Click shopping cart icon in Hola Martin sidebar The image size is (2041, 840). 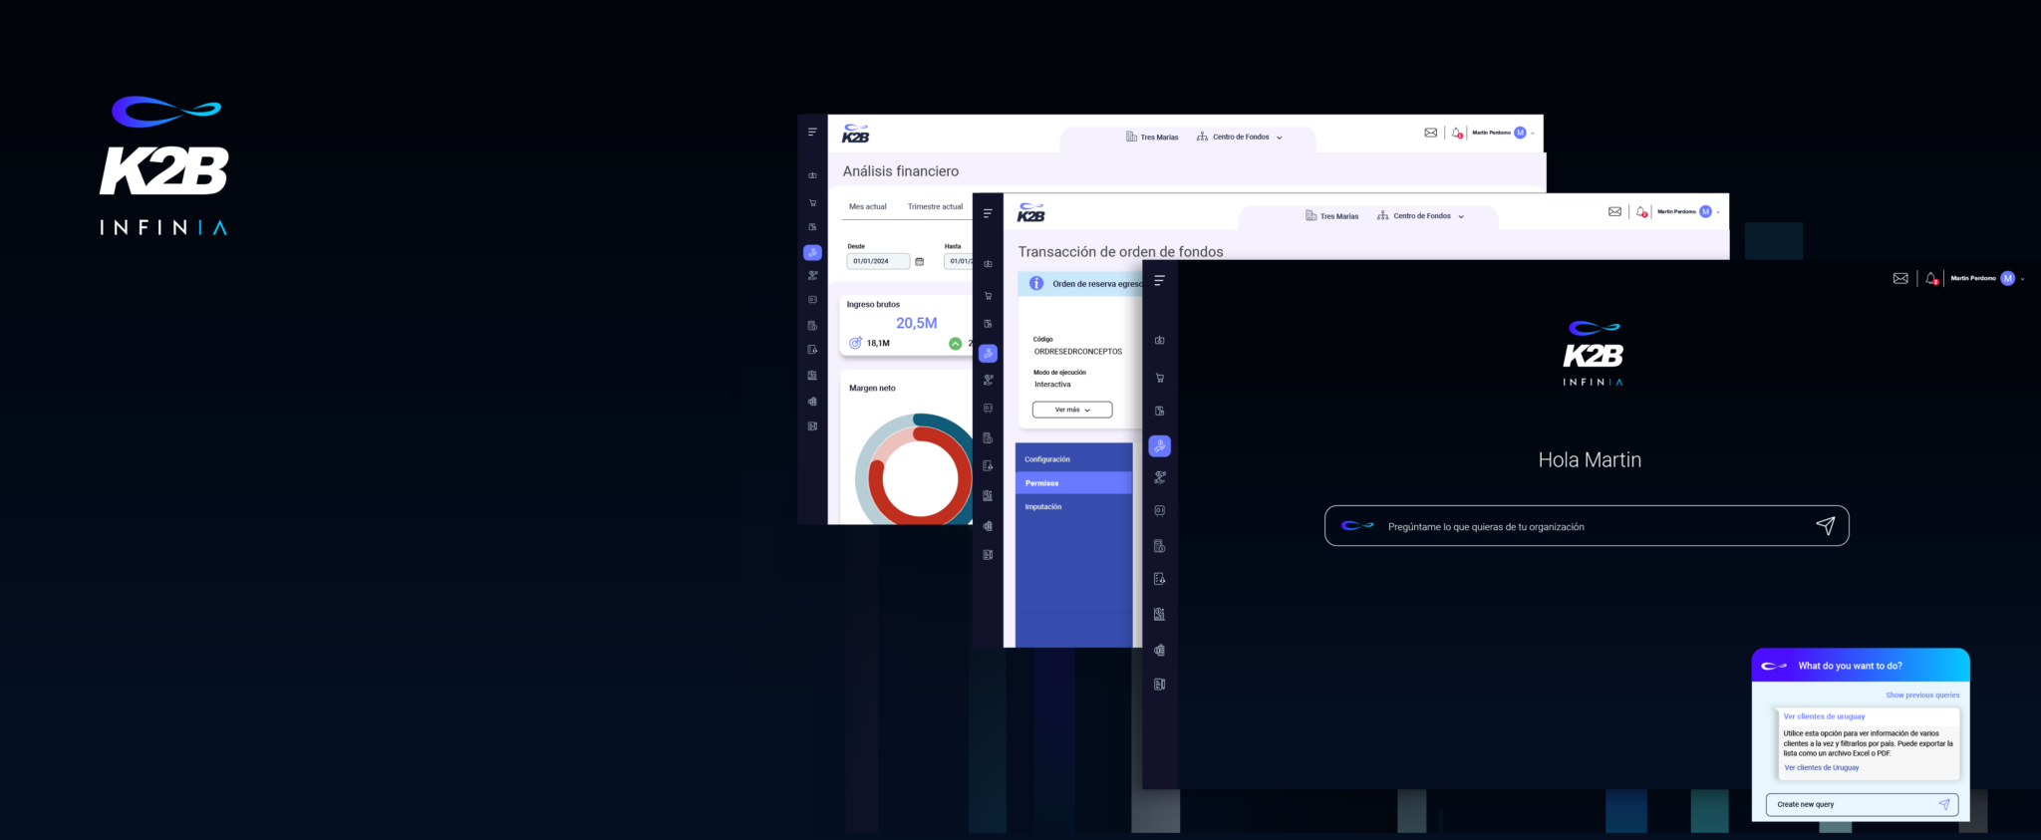click(1159, 378)
